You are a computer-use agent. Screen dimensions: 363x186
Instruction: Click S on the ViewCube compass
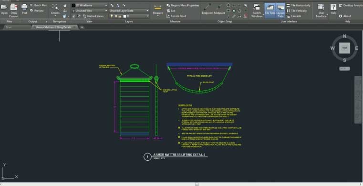point(344,61)
